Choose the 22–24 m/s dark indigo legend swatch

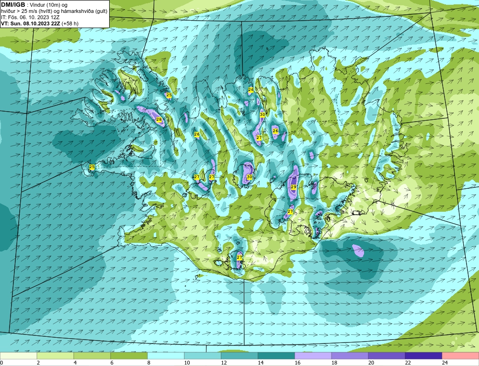(x=424, y=356)
